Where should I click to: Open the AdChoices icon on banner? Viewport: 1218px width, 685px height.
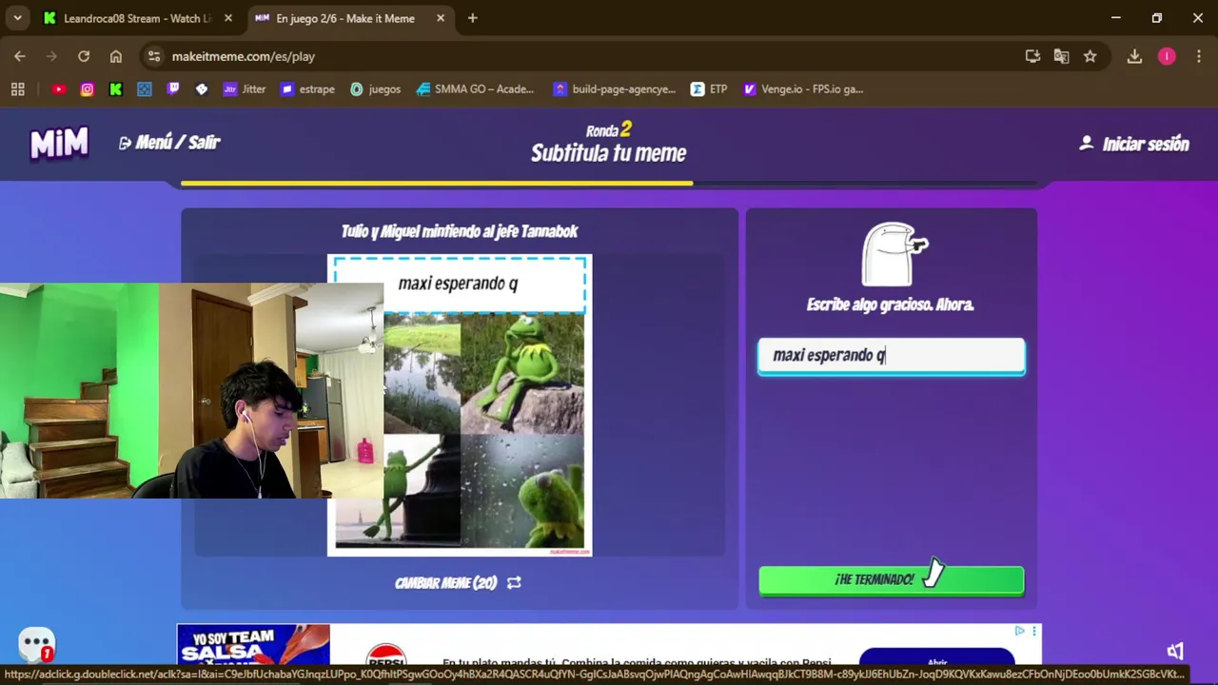click(1019, 631)
